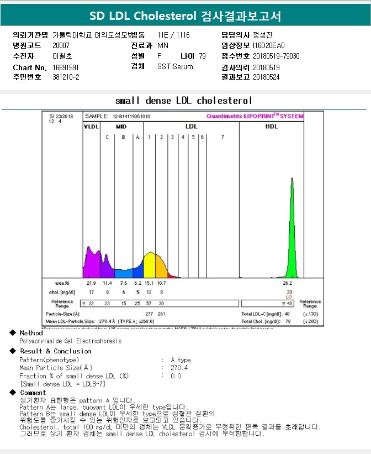The width and height of the screenshot is (371, 454).
Task: Click the sample ID '12-814119061010'
Action: tap(131, 116)
